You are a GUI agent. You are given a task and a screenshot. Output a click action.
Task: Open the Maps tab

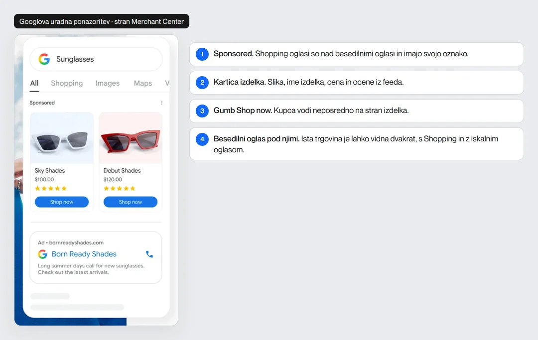click(143, 83)
